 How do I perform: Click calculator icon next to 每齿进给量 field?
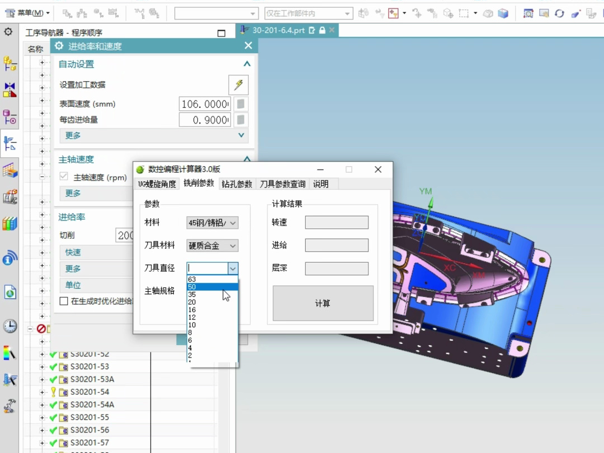[240, 120]
